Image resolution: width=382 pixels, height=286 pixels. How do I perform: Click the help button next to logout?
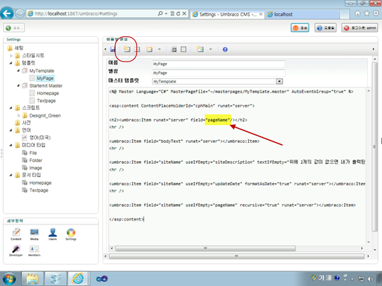coord(326,28)
